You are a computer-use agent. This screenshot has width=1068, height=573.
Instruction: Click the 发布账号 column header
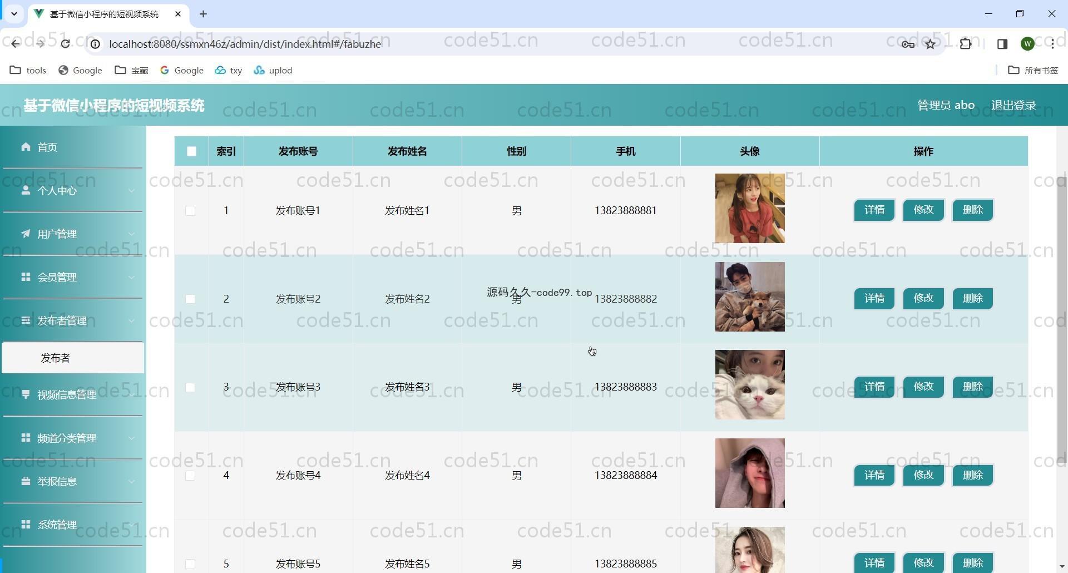coord(298,151)
